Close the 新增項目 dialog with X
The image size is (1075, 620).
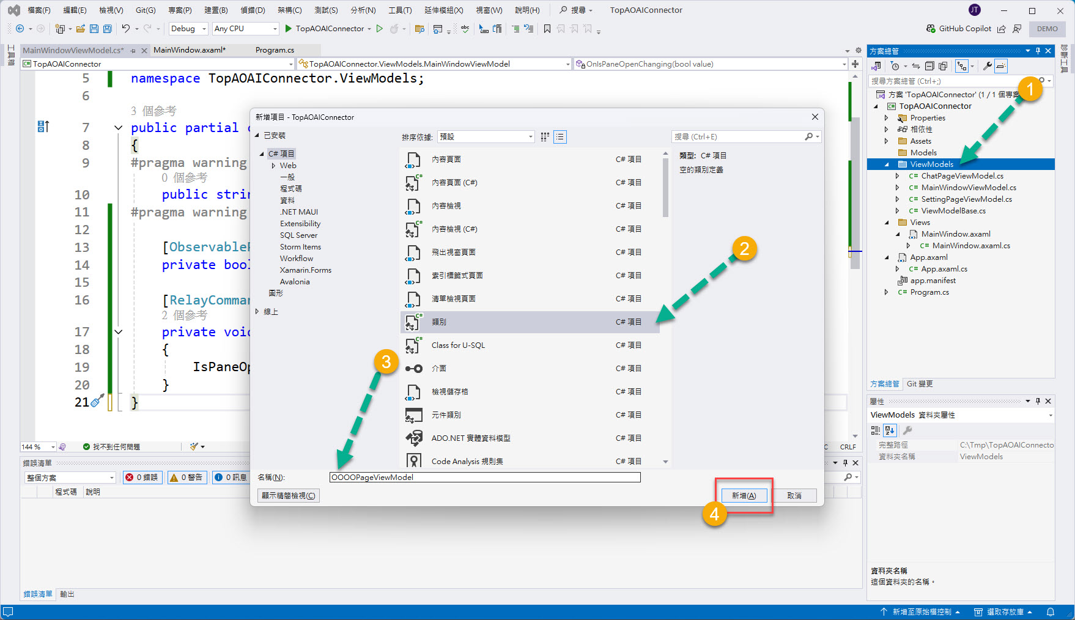(x=815, y=117)
